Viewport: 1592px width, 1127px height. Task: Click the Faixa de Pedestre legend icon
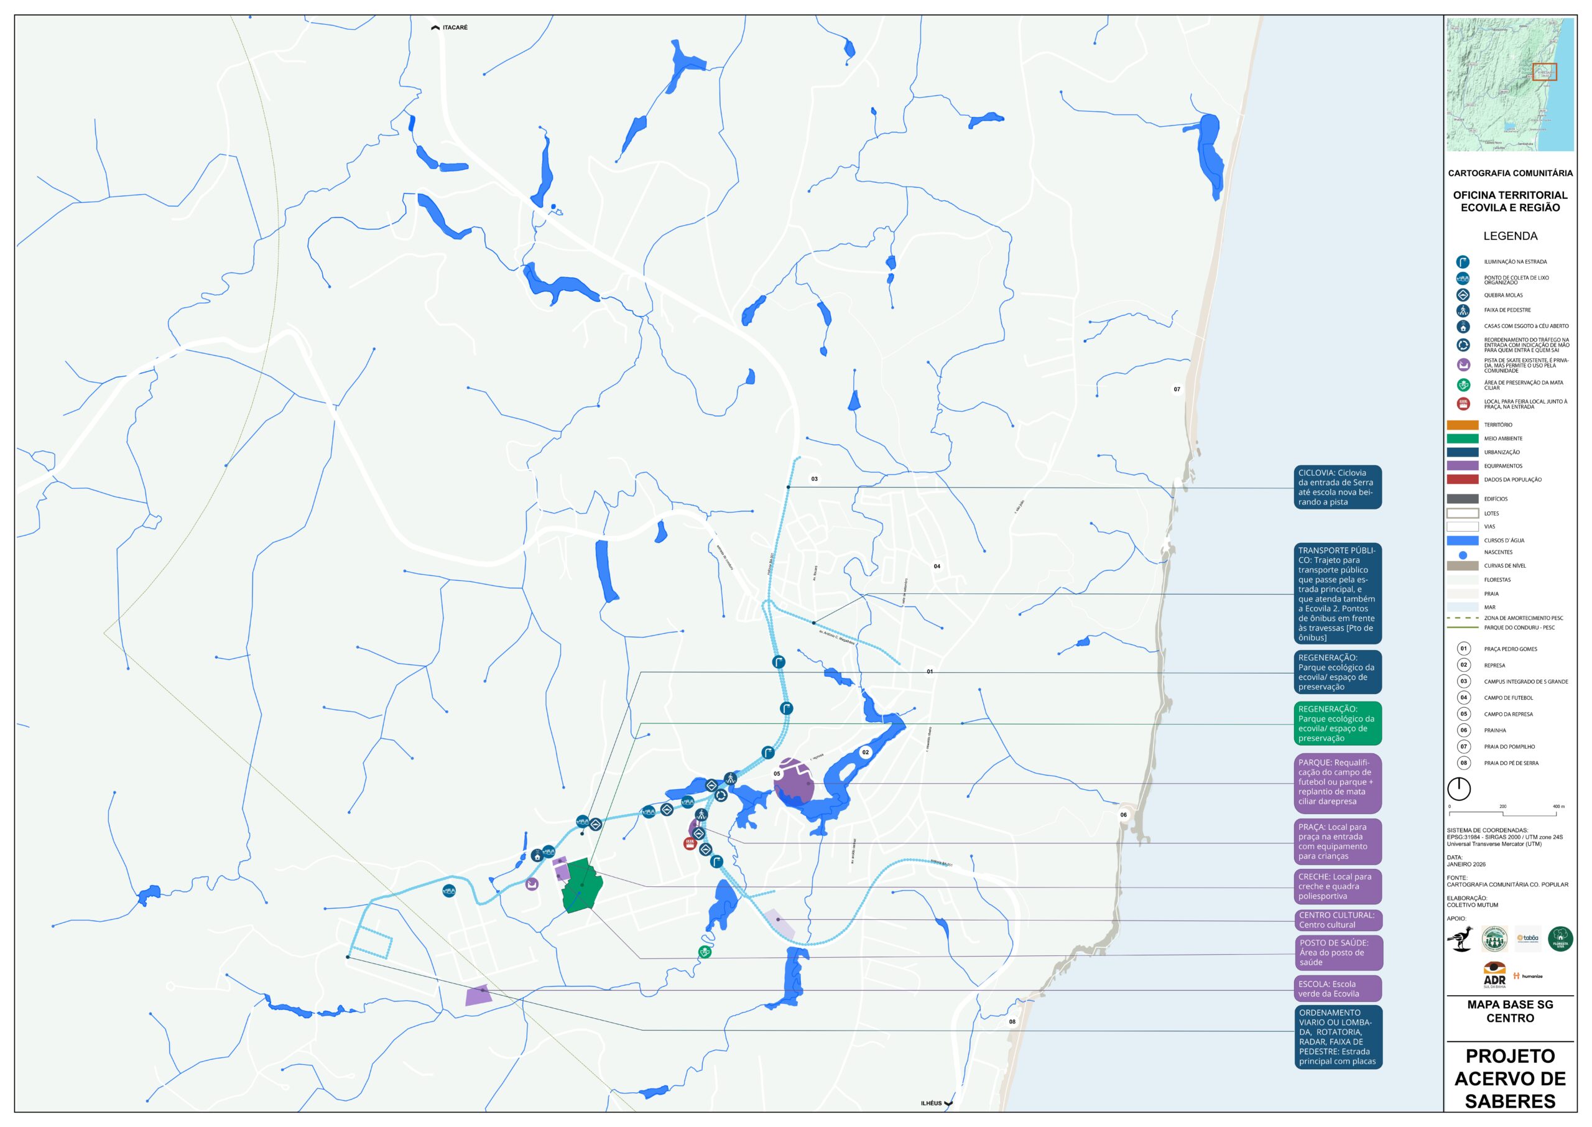(x=1462, y=310)
